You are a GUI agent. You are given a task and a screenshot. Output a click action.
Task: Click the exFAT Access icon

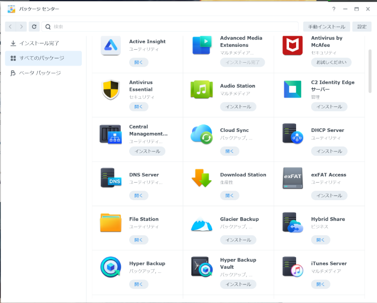pos(293,178)
